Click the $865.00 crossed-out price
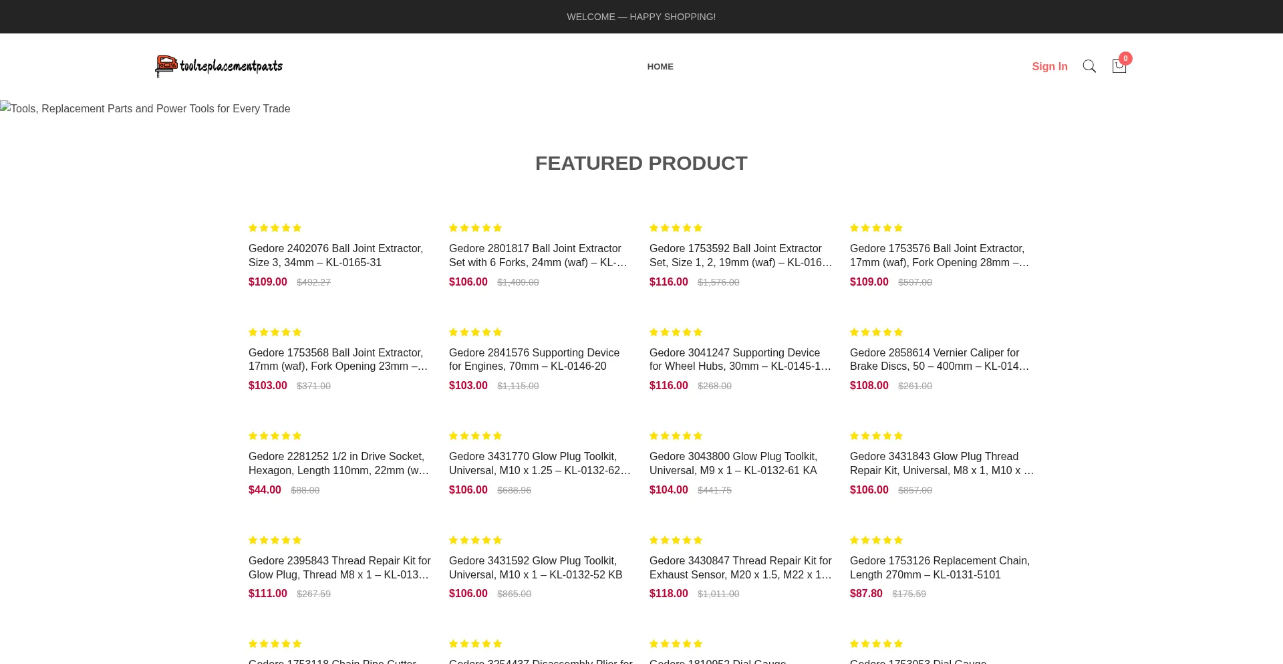Viewport: 1283px width, 664px height. [514, 594]
